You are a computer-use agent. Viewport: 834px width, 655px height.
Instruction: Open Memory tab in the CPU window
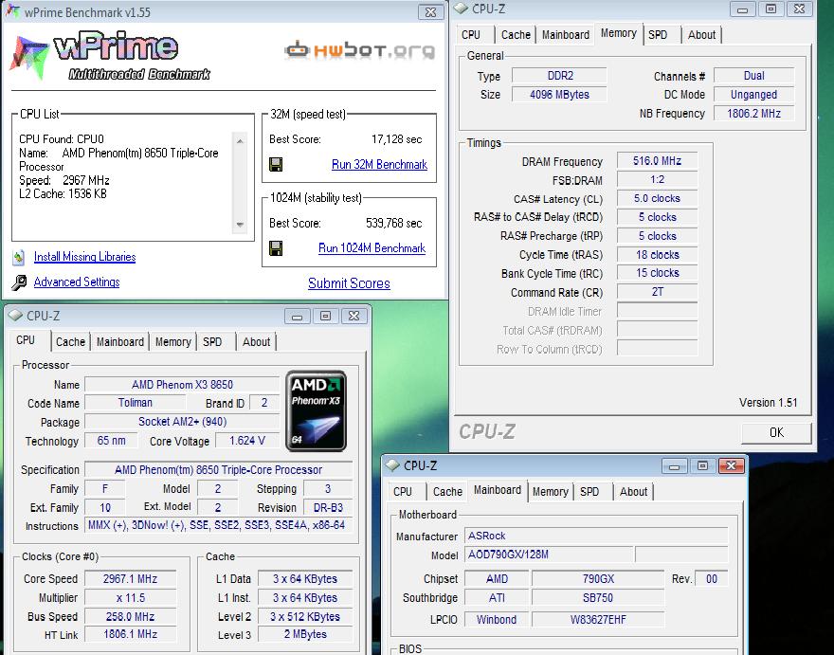tap(172, 342)
